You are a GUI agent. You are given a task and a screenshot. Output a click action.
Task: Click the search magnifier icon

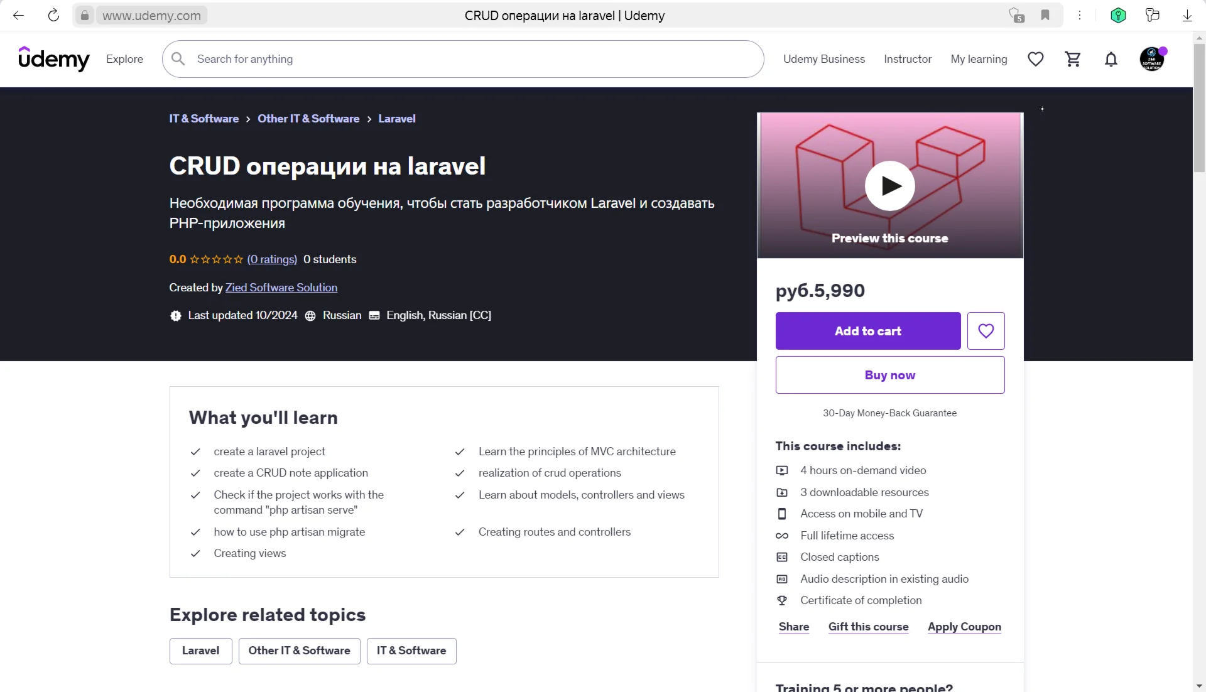tap(178, 58)
